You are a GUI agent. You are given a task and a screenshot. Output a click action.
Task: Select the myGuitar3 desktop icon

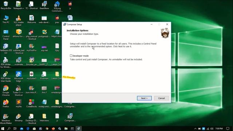point(32,75)
